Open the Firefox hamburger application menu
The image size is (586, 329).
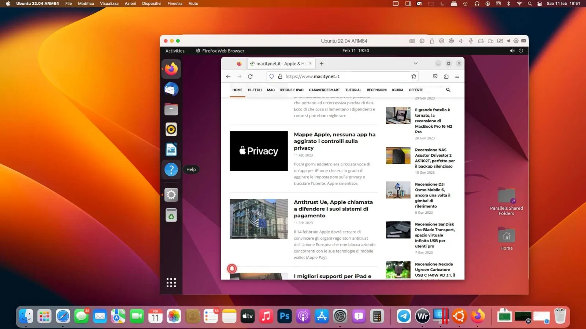(457, 76)
